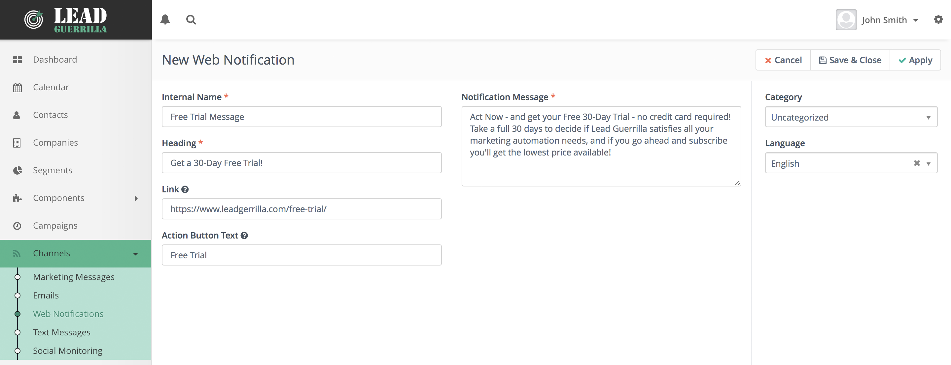Collapse the Channels submenu arrow
Screen dimensions: 951x365
click(135, 254)
